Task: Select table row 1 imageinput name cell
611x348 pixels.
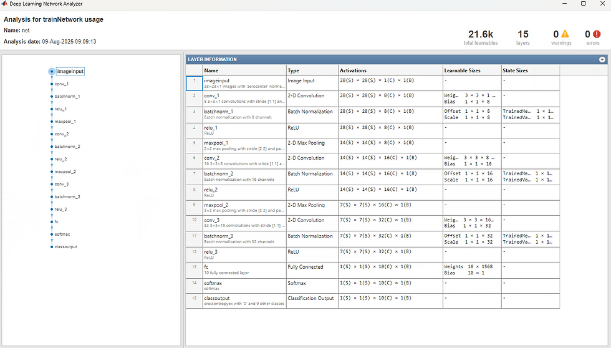Action: 244,84
